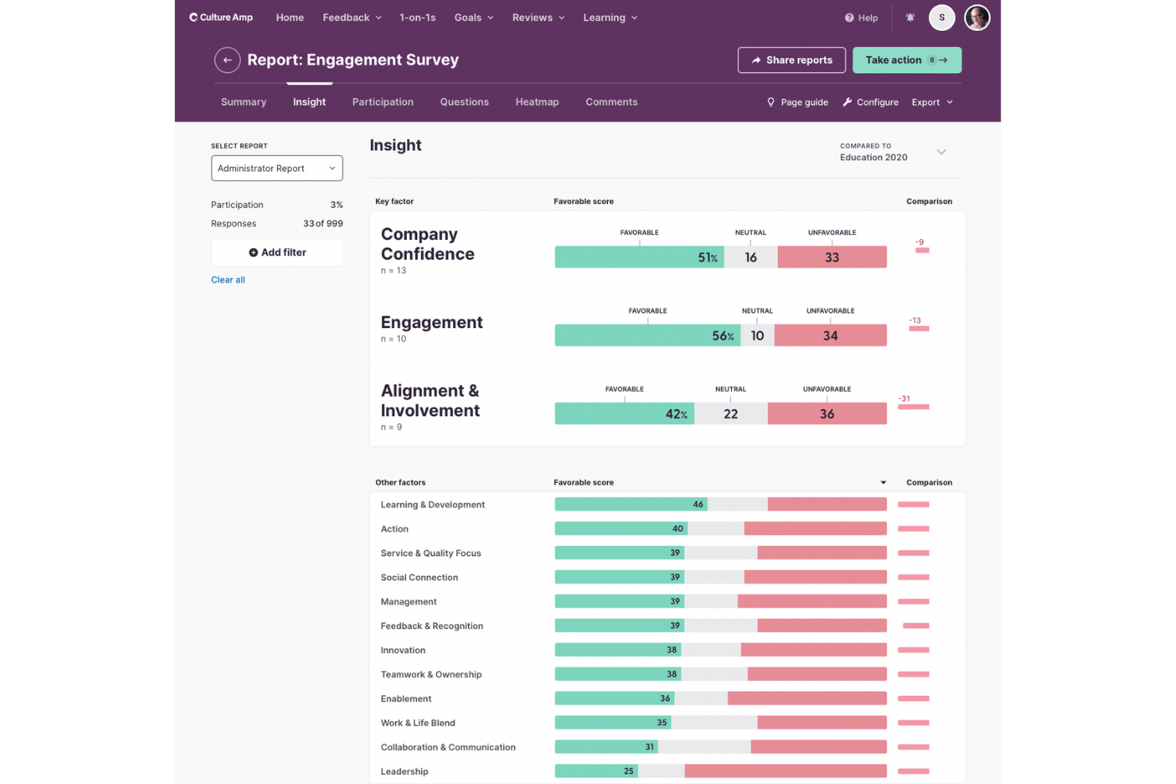Select the Teamwork & Ownership factor
Screen dimensions: 1176x784
click(x=431, y=674)
